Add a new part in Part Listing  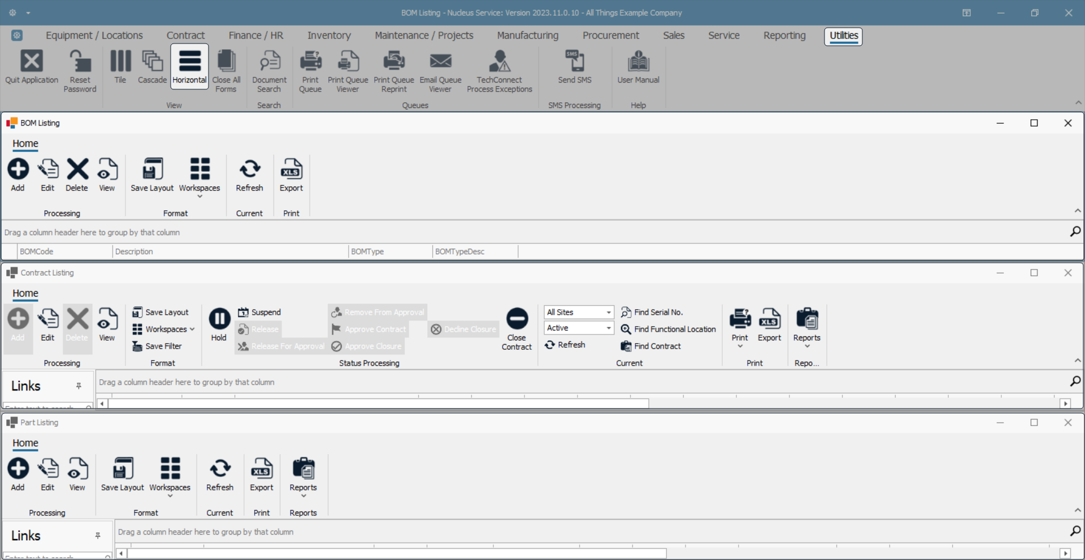[18, 475]
